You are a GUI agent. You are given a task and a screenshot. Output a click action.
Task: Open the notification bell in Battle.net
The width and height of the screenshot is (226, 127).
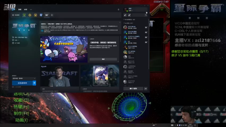click(x=118, y=10)
